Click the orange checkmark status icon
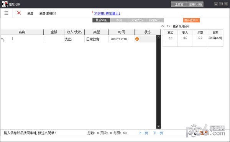230x142 pixels. tap(137, 39)
